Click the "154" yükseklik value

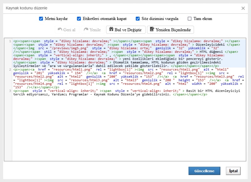[x=77, y=73]
